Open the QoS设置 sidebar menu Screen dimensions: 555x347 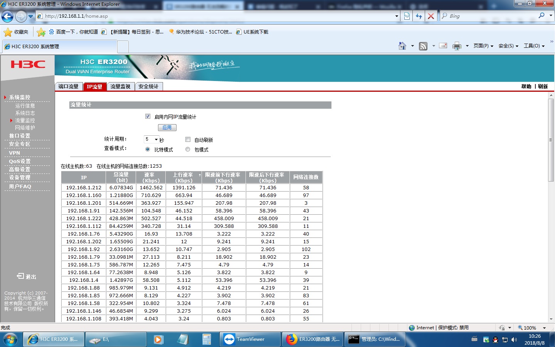click(20, 161)
